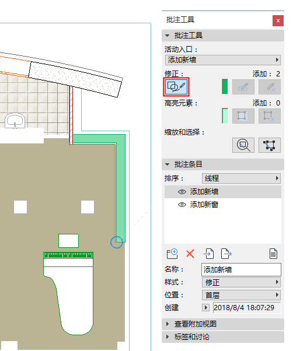The width and height of the screenshot is (293, 351).
Task: Click the red hatched wall segment
Action: (71, 115)
